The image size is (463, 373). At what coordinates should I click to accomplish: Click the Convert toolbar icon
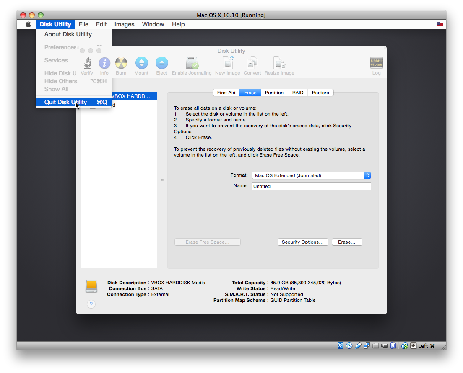pos(252,62)
